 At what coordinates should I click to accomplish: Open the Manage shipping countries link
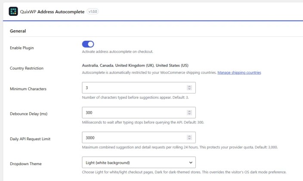[239, 72]
